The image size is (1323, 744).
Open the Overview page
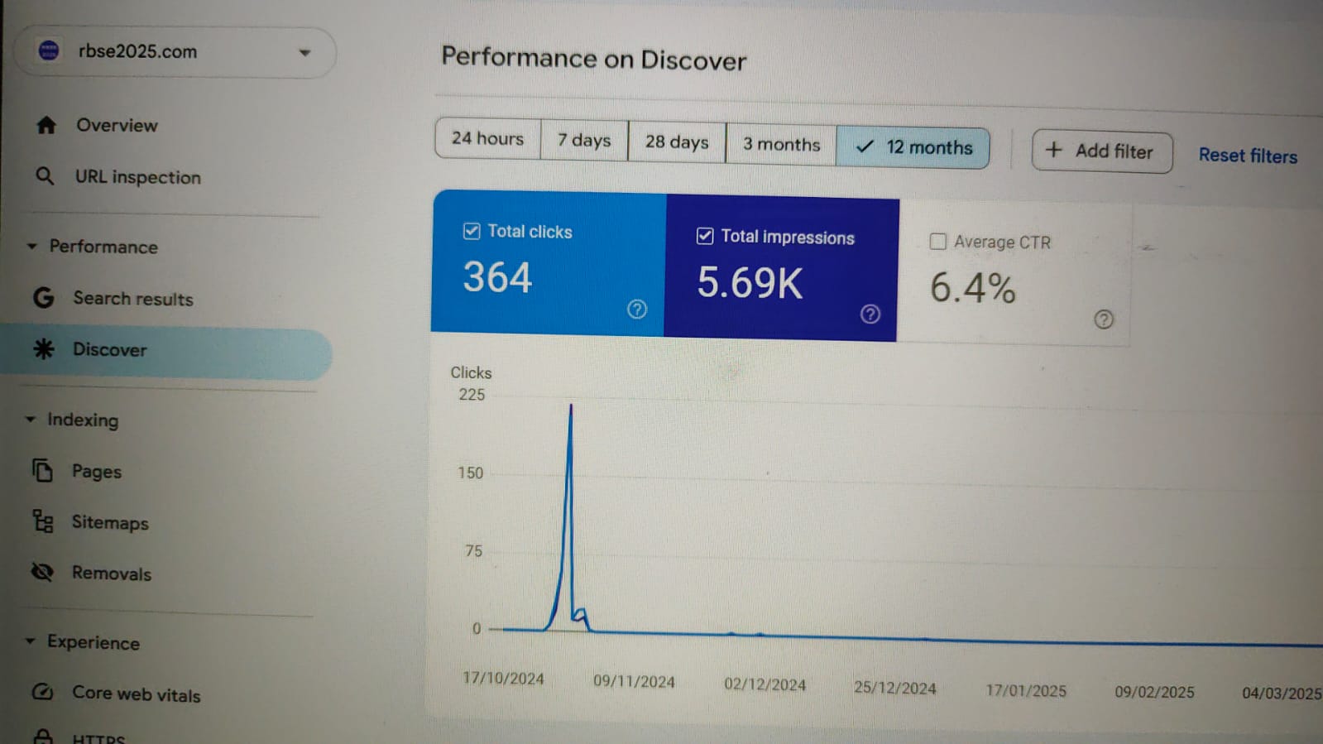[117, 125]
